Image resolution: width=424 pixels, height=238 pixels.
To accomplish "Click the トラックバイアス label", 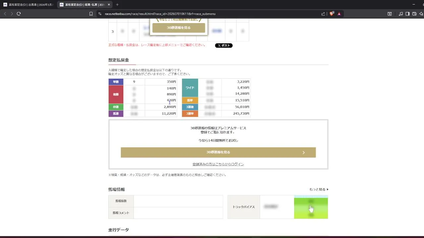I will 244,207.
